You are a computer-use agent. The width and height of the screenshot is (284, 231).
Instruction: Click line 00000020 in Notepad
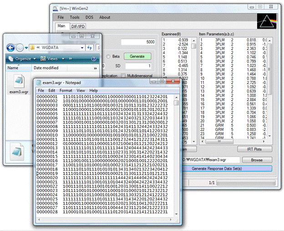click(x=102, y=178)
